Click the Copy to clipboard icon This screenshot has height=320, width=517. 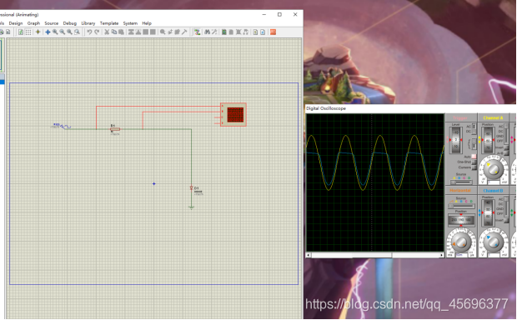click(x=114, y=32)
